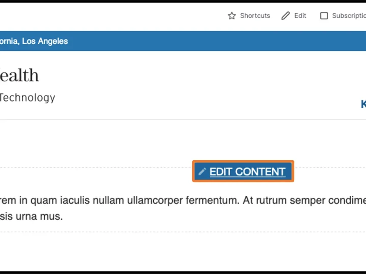
Task: Select Edit from the admin toolbar menu
Action: click(x=300, y=16)
